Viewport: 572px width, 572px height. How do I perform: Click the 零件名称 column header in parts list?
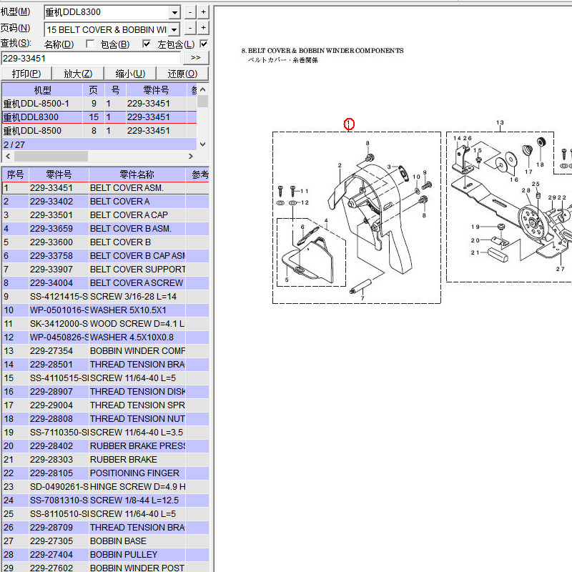136,174
